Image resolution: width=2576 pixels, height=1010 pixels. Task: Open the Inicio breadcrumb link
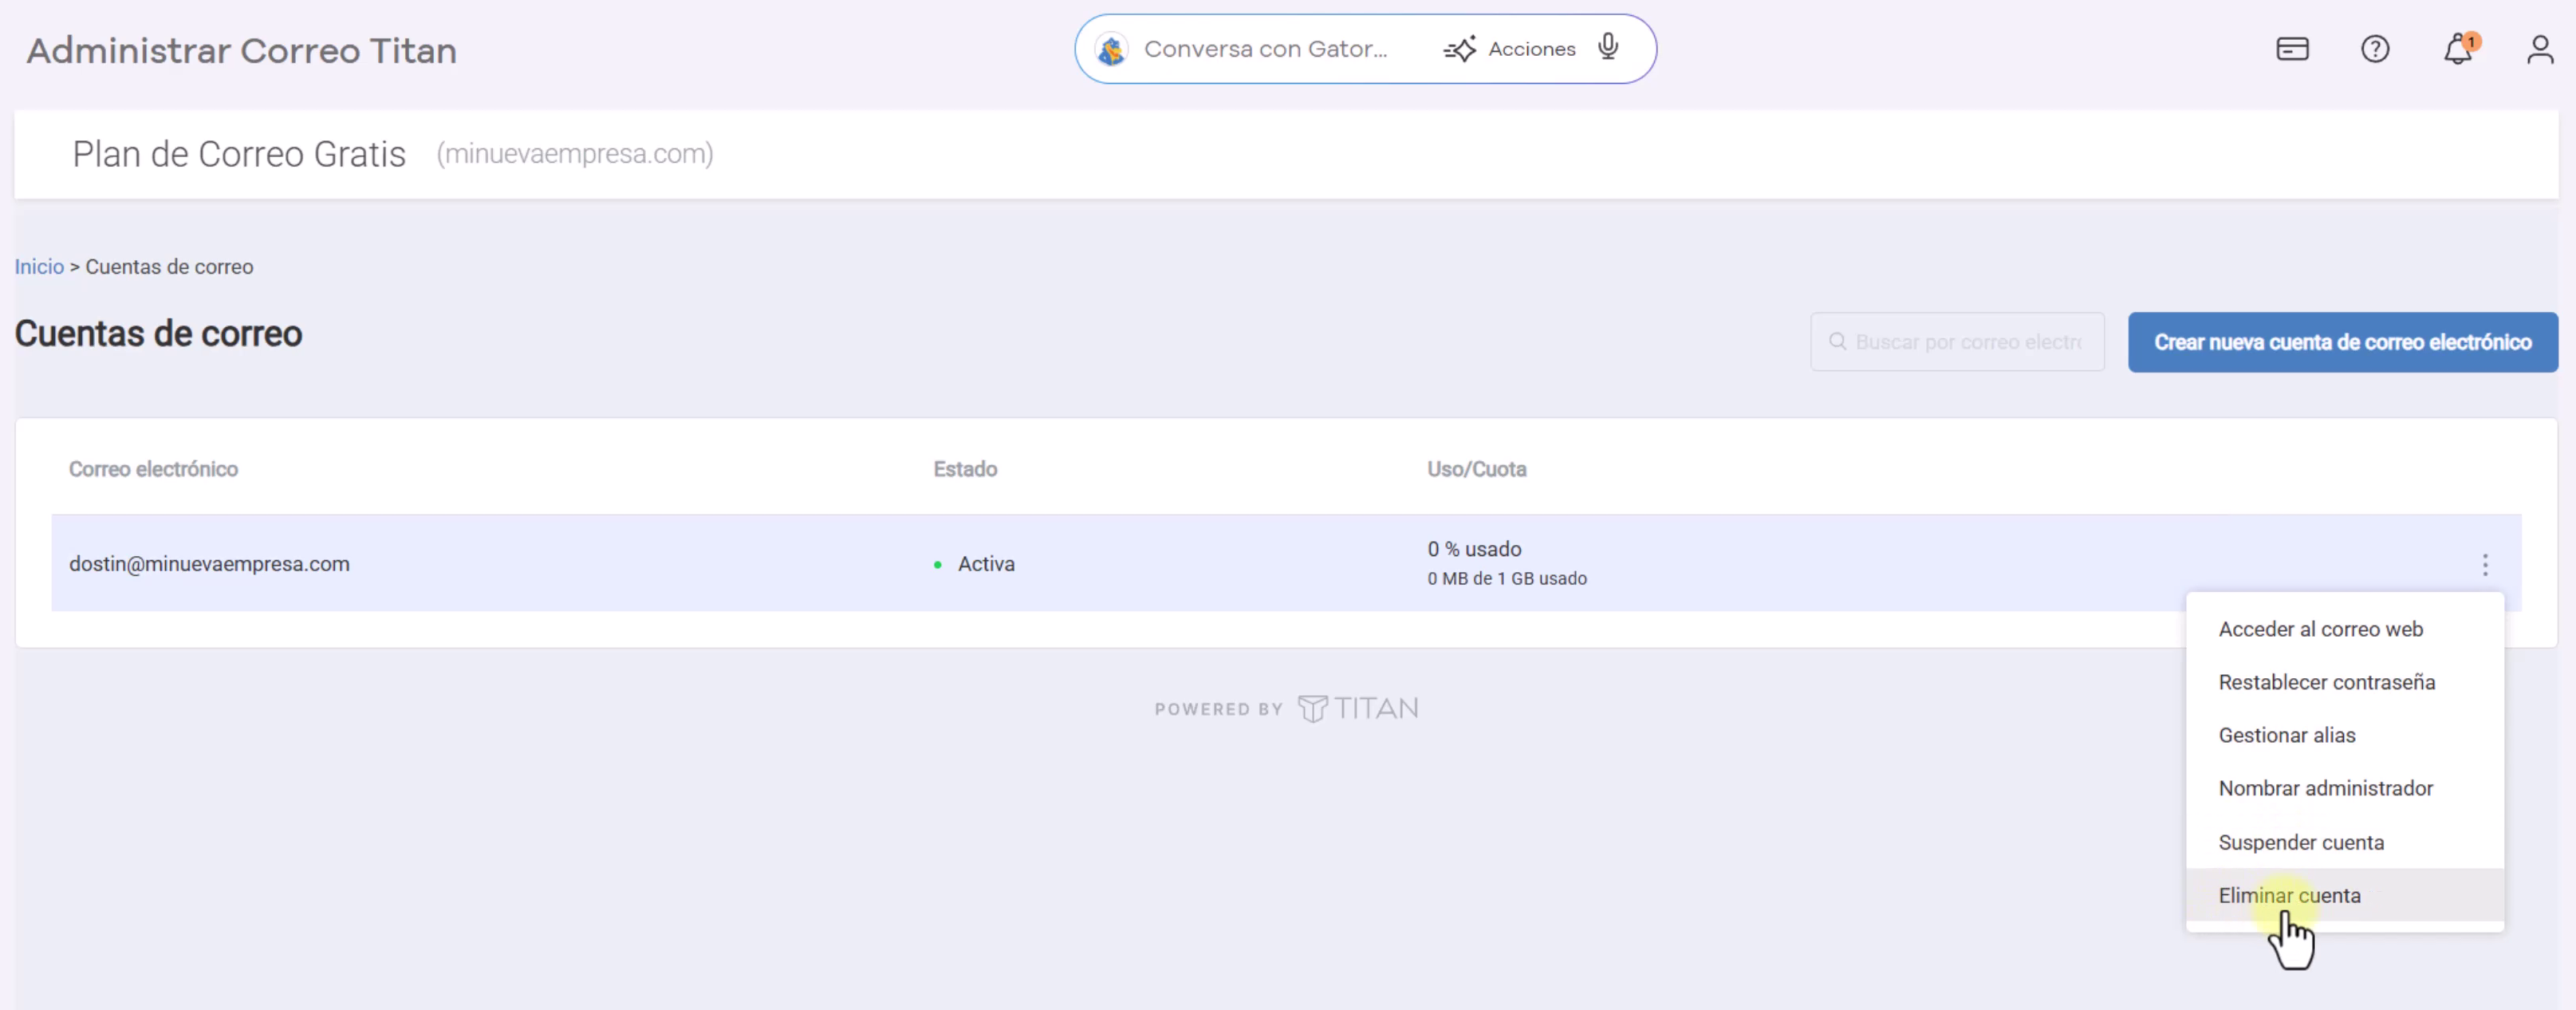(x=38, y=266)
